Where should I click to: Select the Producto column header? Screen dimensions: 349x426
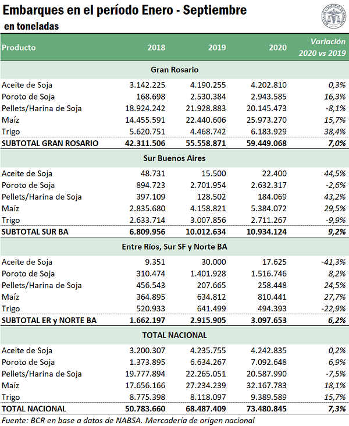pos(19,48)
